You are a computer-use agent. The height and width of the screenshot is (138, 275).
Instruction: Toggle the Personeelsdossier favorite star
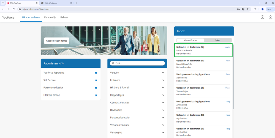click(96, 88)
